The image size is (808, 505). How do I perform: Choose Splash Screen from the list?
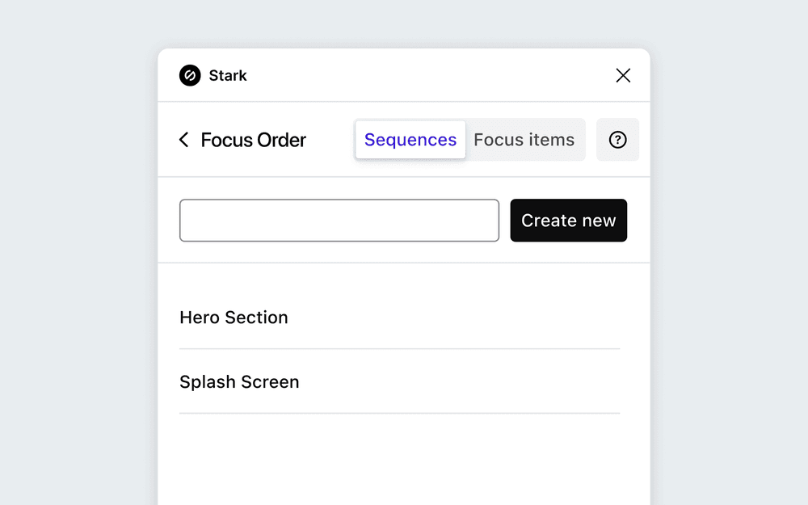[239, 381]
